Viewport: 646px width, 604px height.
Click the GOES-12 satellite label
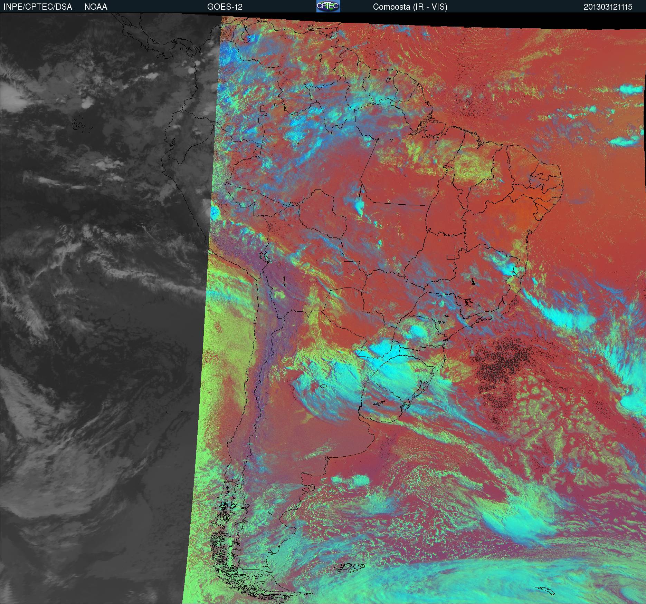pos(225,7)
